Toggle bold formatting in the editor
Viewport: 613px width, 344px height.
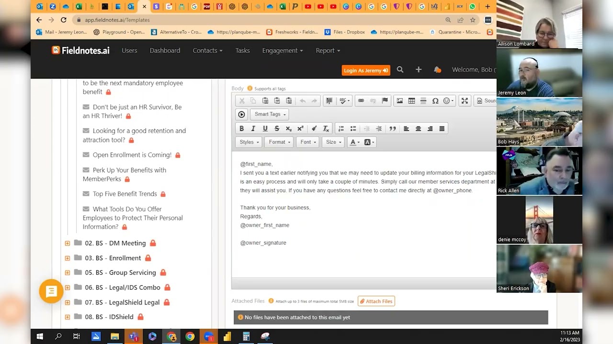click(x=241, y=129)
